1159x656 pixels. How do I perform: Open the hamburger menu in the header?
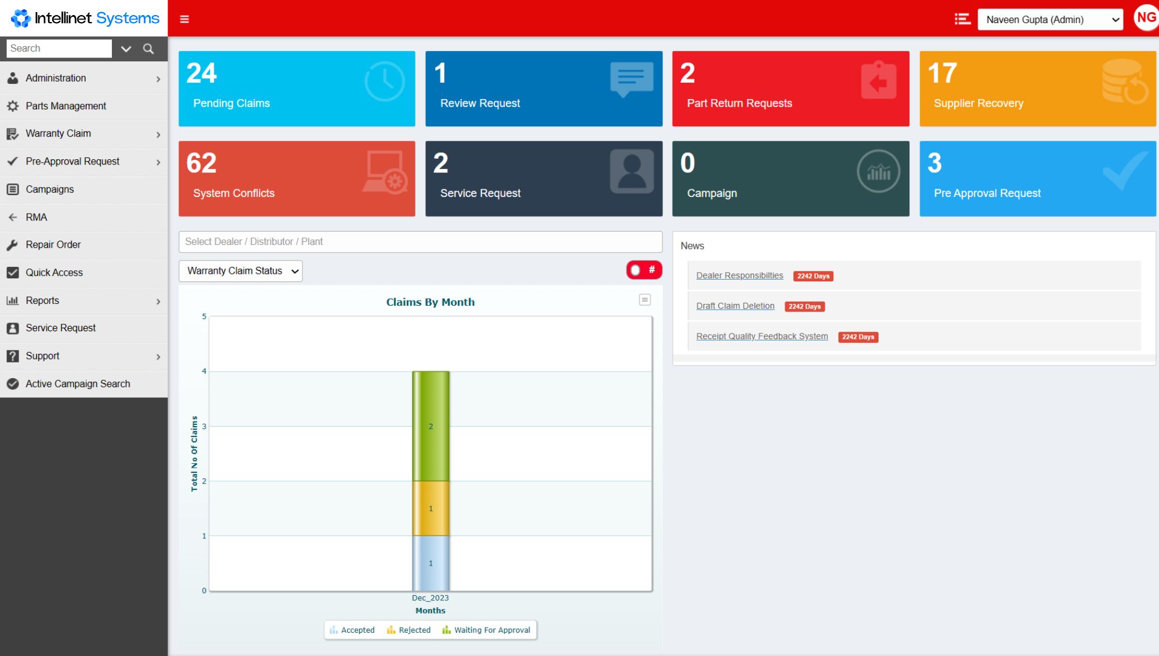(184, 19)
